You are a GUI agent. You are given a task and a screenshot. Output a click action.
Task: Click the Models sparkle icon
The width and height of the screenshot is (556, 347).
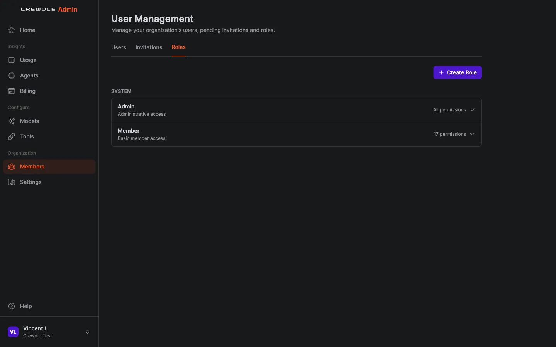(x=12, y=121)
